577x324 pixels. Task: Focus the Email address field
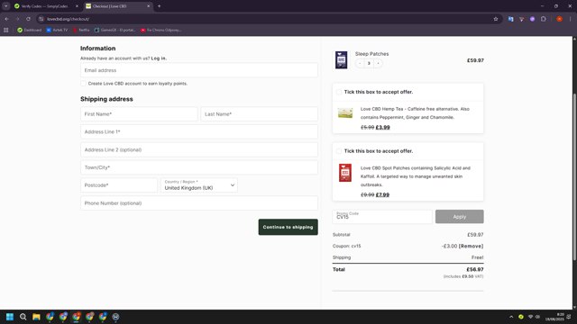(199, 70)
